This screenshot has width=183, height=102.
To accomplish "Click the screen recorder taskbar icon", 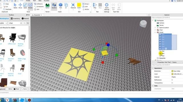I will point(29,100).
